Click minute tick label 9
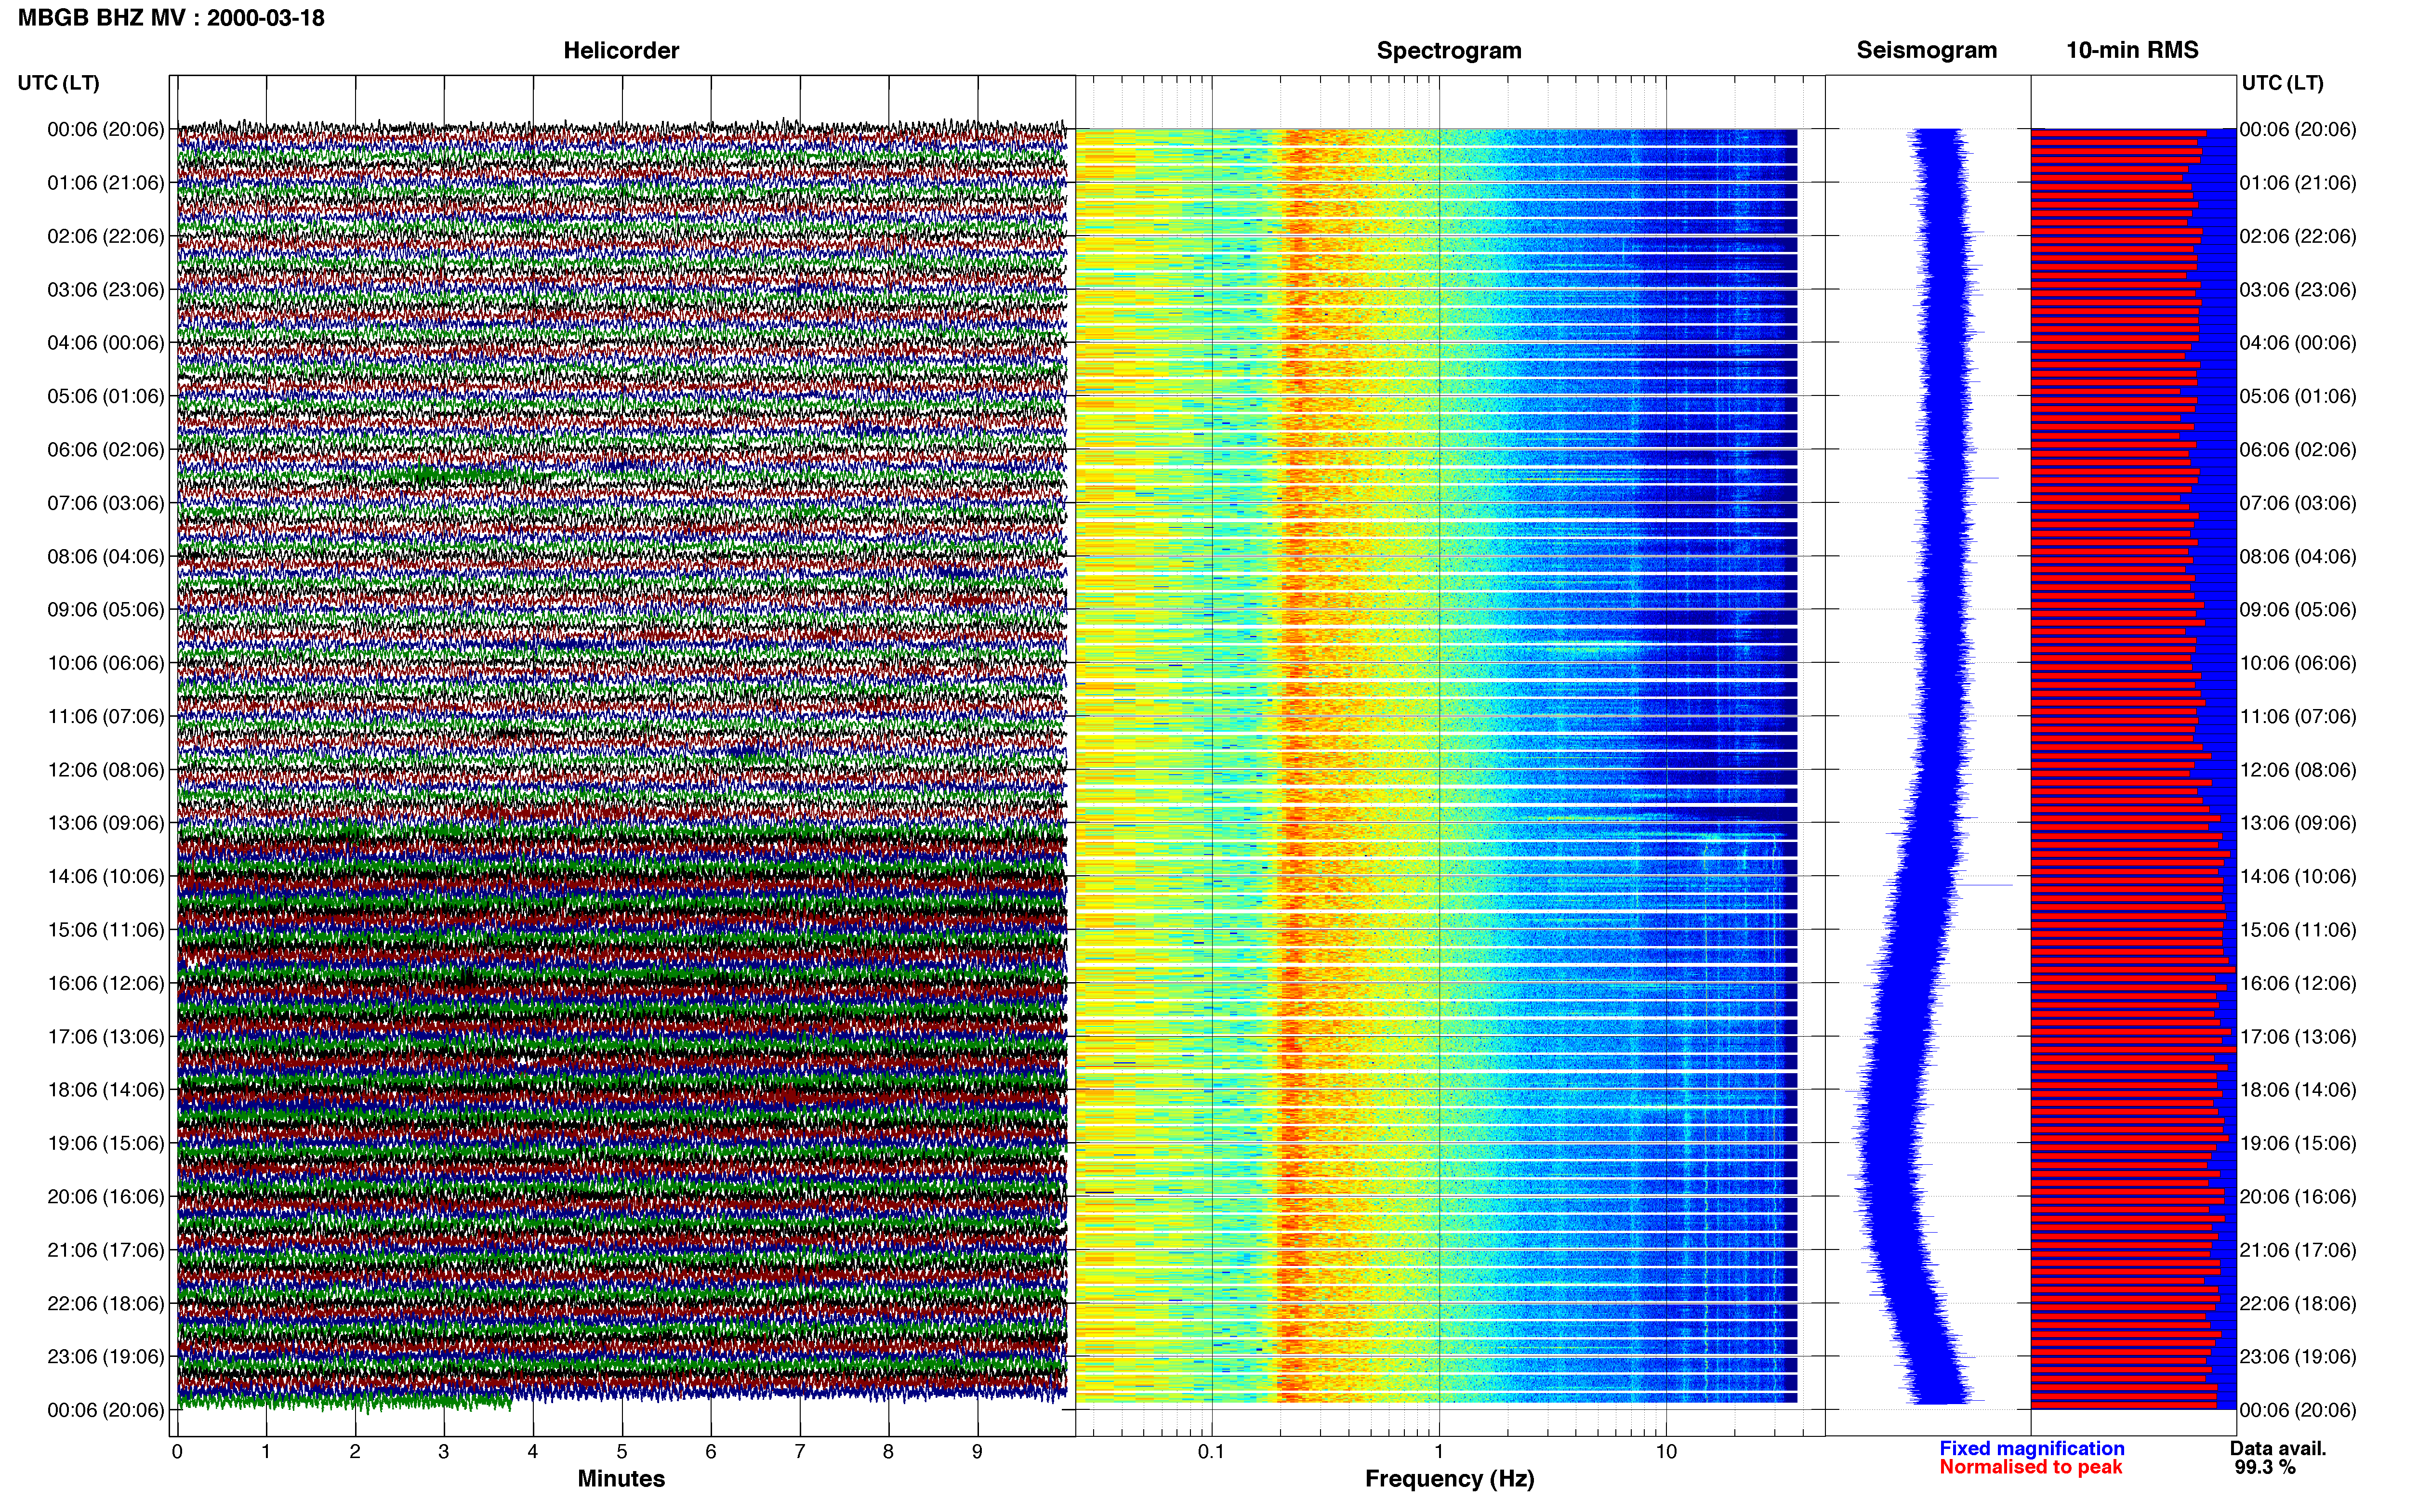Screen dimensions: 2418x1512 click(x=977, y=1452)
